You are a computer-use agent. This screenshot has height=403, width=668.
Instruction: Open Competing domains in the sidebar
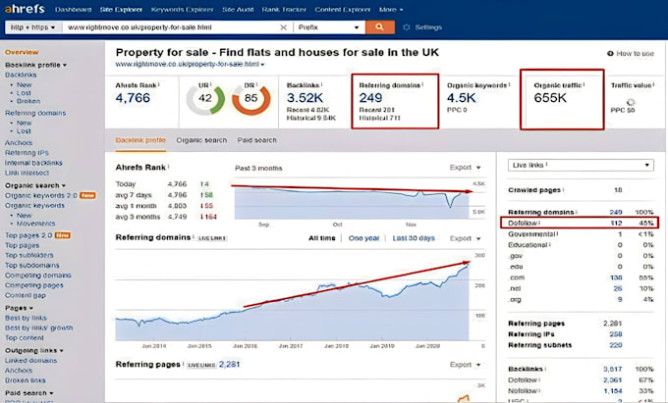point(38,276)
